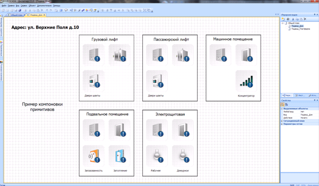Open the Файл menu

tap(4, 5)
